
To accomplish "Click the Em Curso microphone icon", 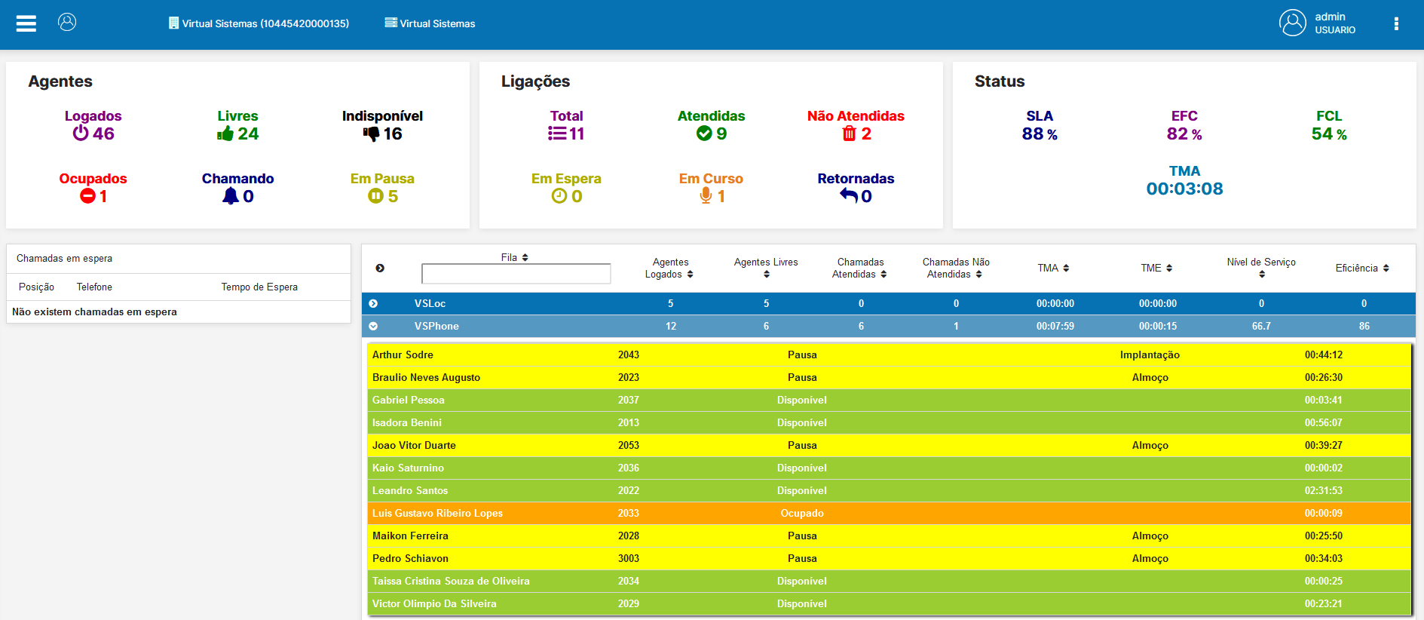I will coord(706,196).
